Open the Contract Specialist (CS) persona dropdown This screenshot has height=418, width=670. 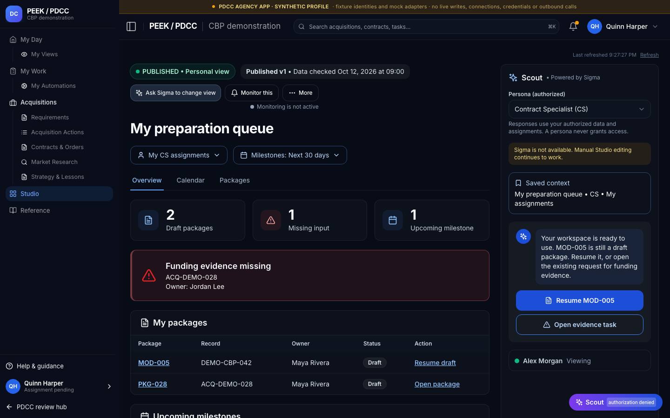pyautogui.click(x=579, y=109)
